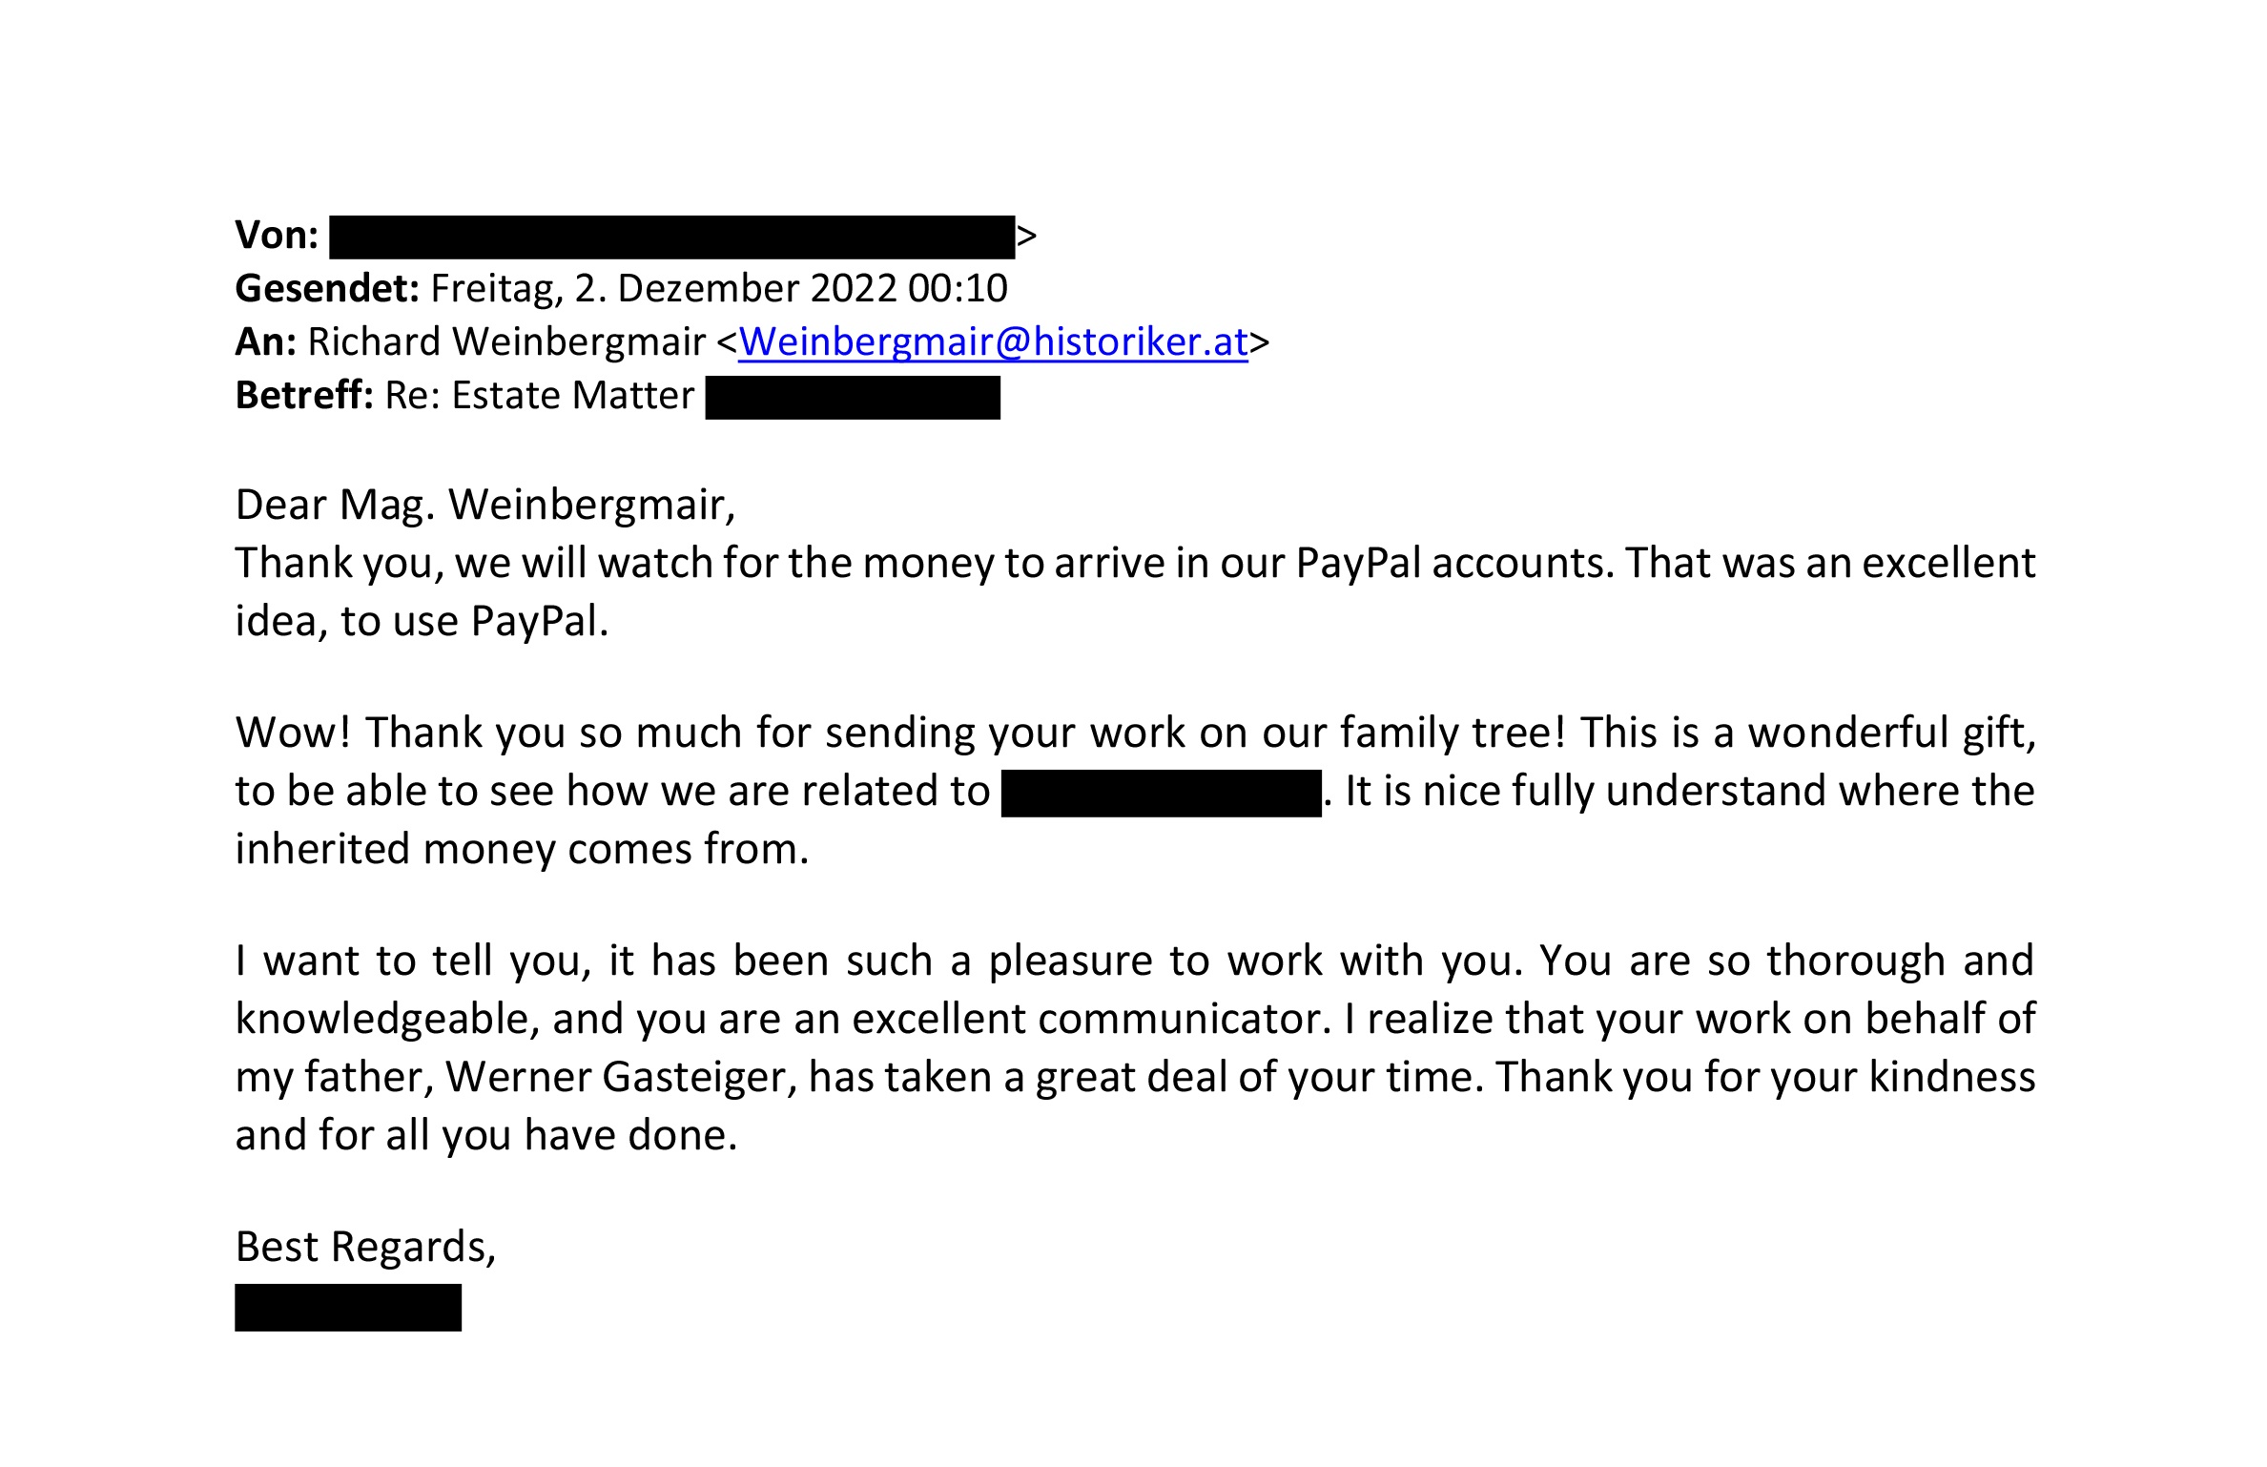
Task: Click the line starting "Thank you, we will watch"
Action: click(1135, 563)
